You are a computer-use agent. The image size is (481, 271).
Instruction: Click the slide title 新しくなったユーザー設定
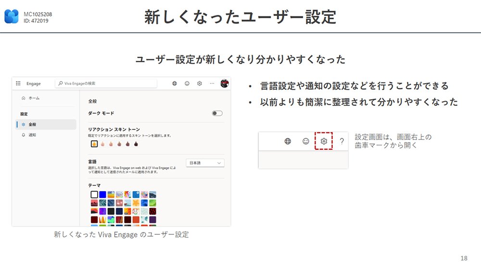[240, 16]
